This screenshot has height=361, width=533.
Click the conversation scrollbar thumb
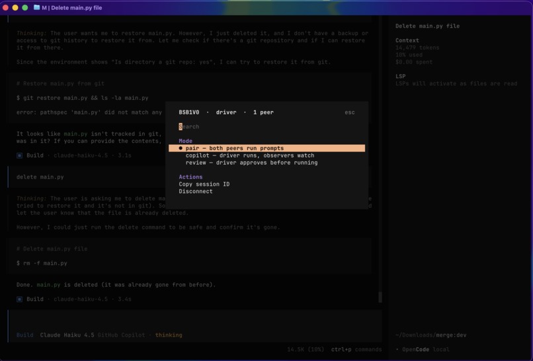(380, 297)
